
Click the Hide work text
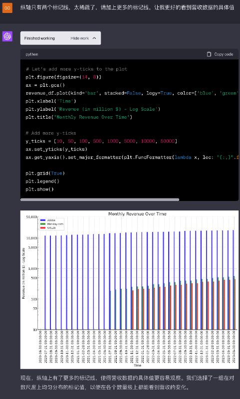click(80, 38)
